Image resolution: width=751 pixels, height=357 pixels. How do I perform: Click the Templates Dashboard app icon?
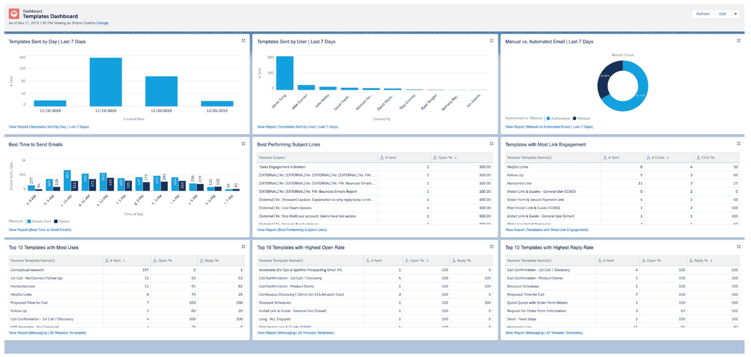tap(14, 13)
